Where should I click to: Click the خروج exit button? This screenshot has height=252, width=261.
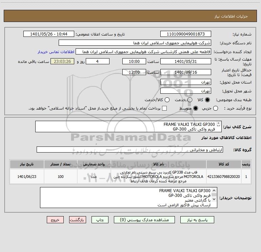tap(55, 220)
